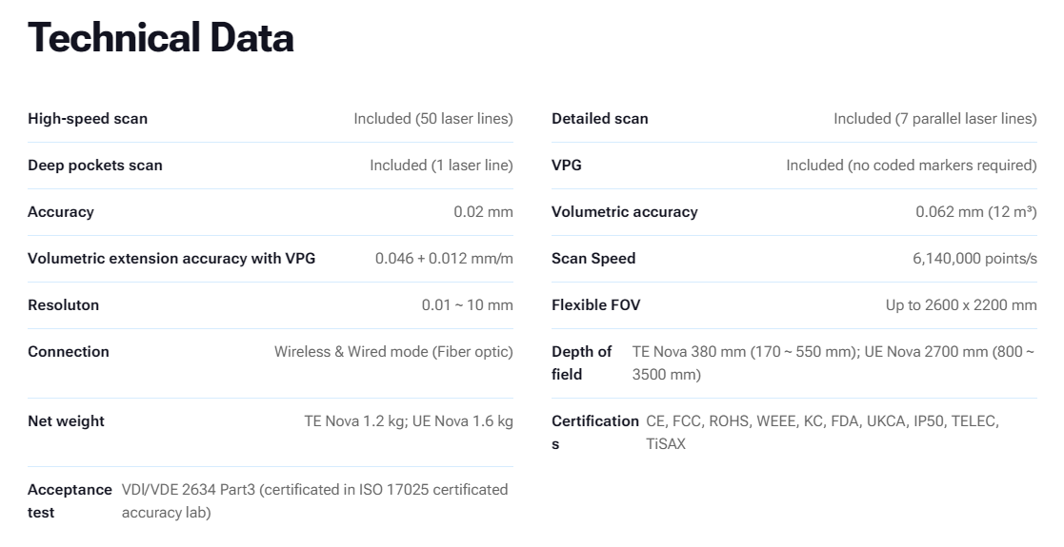Click the VPG row label
This screenshot has height=547, width=1064.
point(567,166)
